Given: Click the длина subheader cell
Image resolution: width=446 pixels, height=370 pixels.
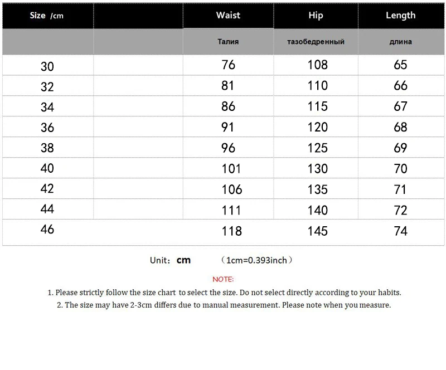Looking at the screenshot, I should click(x=400, y=42).
